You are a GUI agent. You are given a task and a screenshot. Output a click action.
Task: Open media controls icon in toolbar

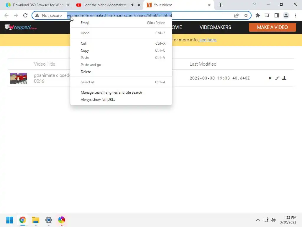pos(267,15)
